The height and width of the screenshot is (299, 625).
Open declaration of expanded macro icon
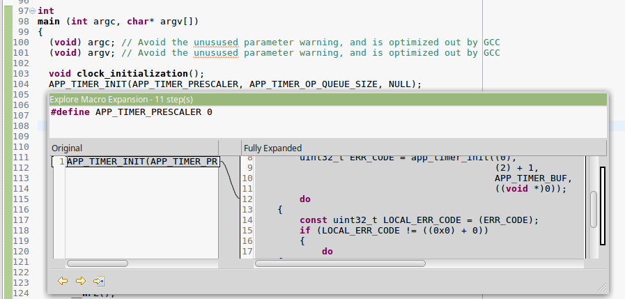(99, 281)
